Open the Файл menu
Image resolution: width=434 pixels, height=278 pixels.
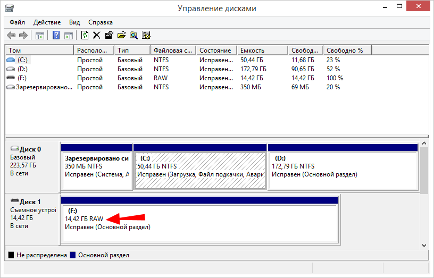(x=17, y=22)
